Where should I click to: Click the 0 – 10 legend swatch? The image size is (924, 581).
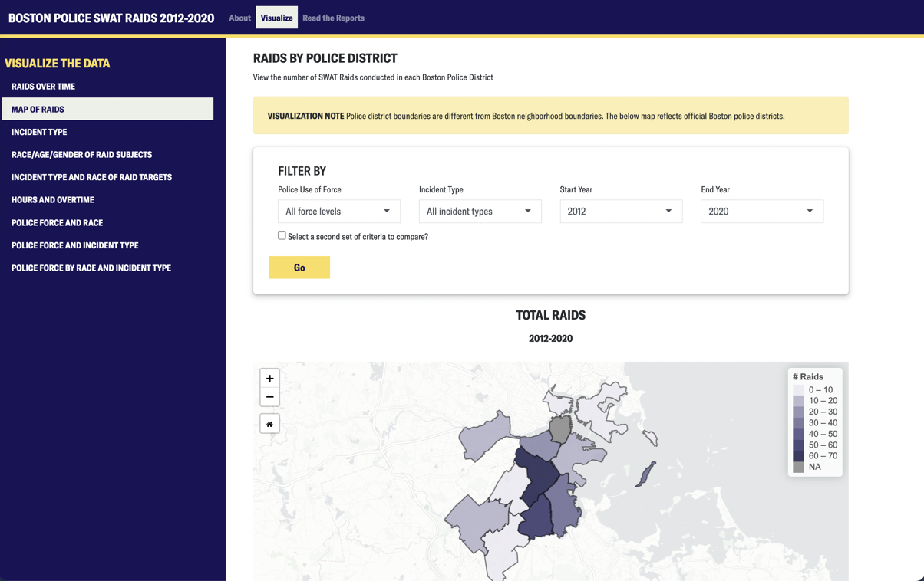pyautogui.click(x=798, y=390)
